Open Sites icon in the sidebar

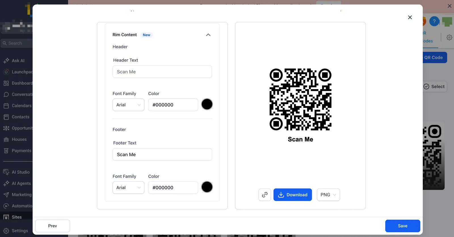pos(6,217)
